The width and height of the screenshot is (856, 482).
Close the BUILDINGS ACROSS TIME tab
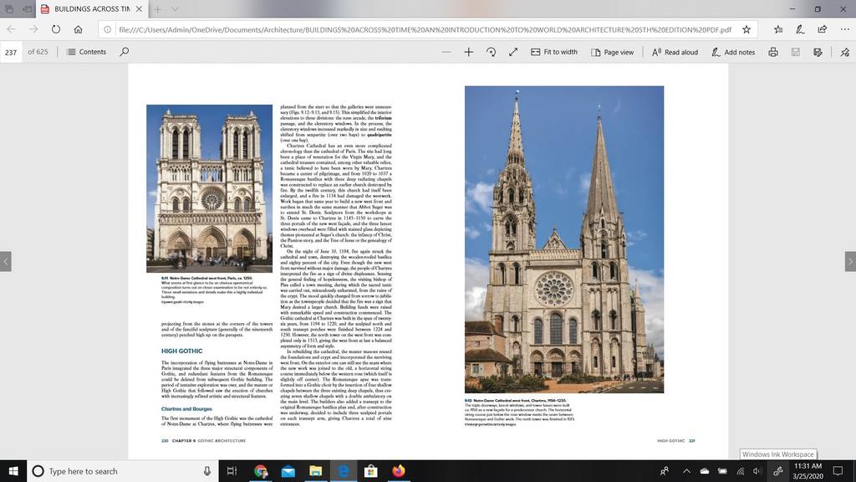click(x=140, y=8)
